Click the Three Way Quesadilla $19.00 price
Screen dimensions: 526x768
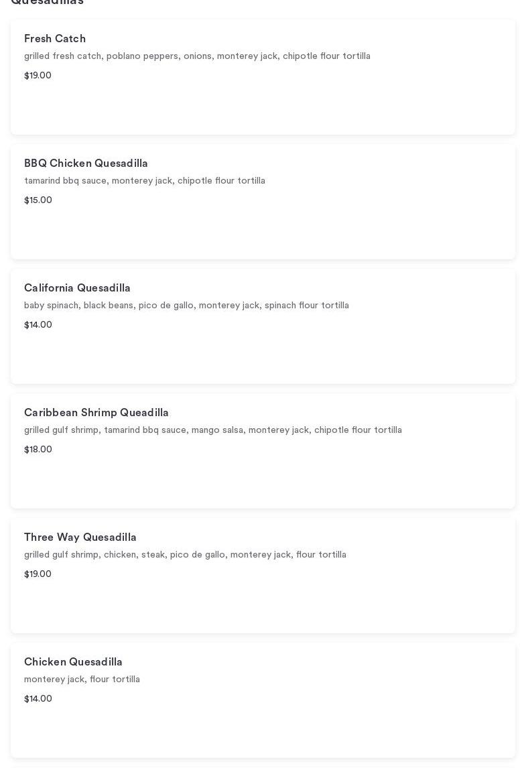(x=38, y=574)
